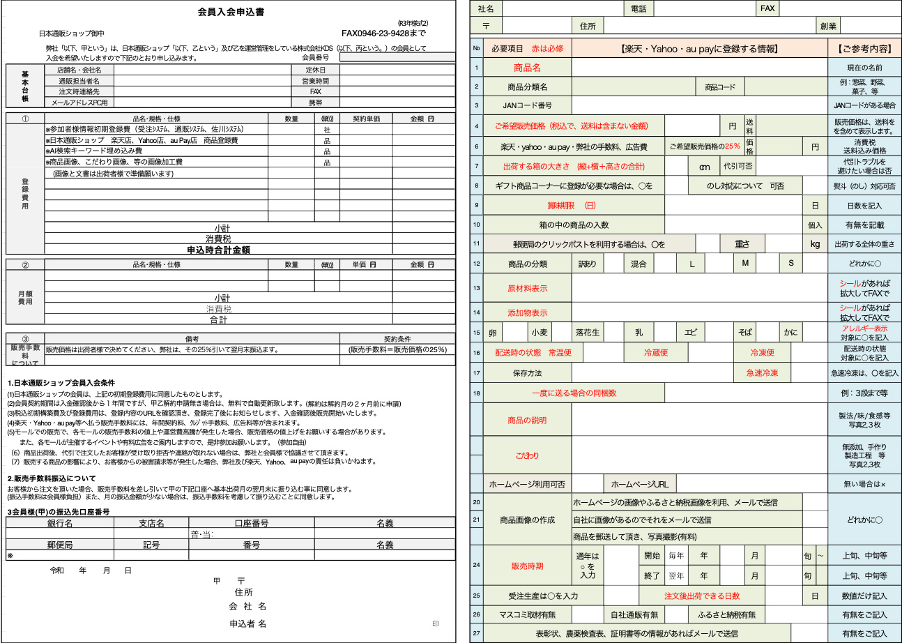Click the 口座番号 column header

click(252, 523)
